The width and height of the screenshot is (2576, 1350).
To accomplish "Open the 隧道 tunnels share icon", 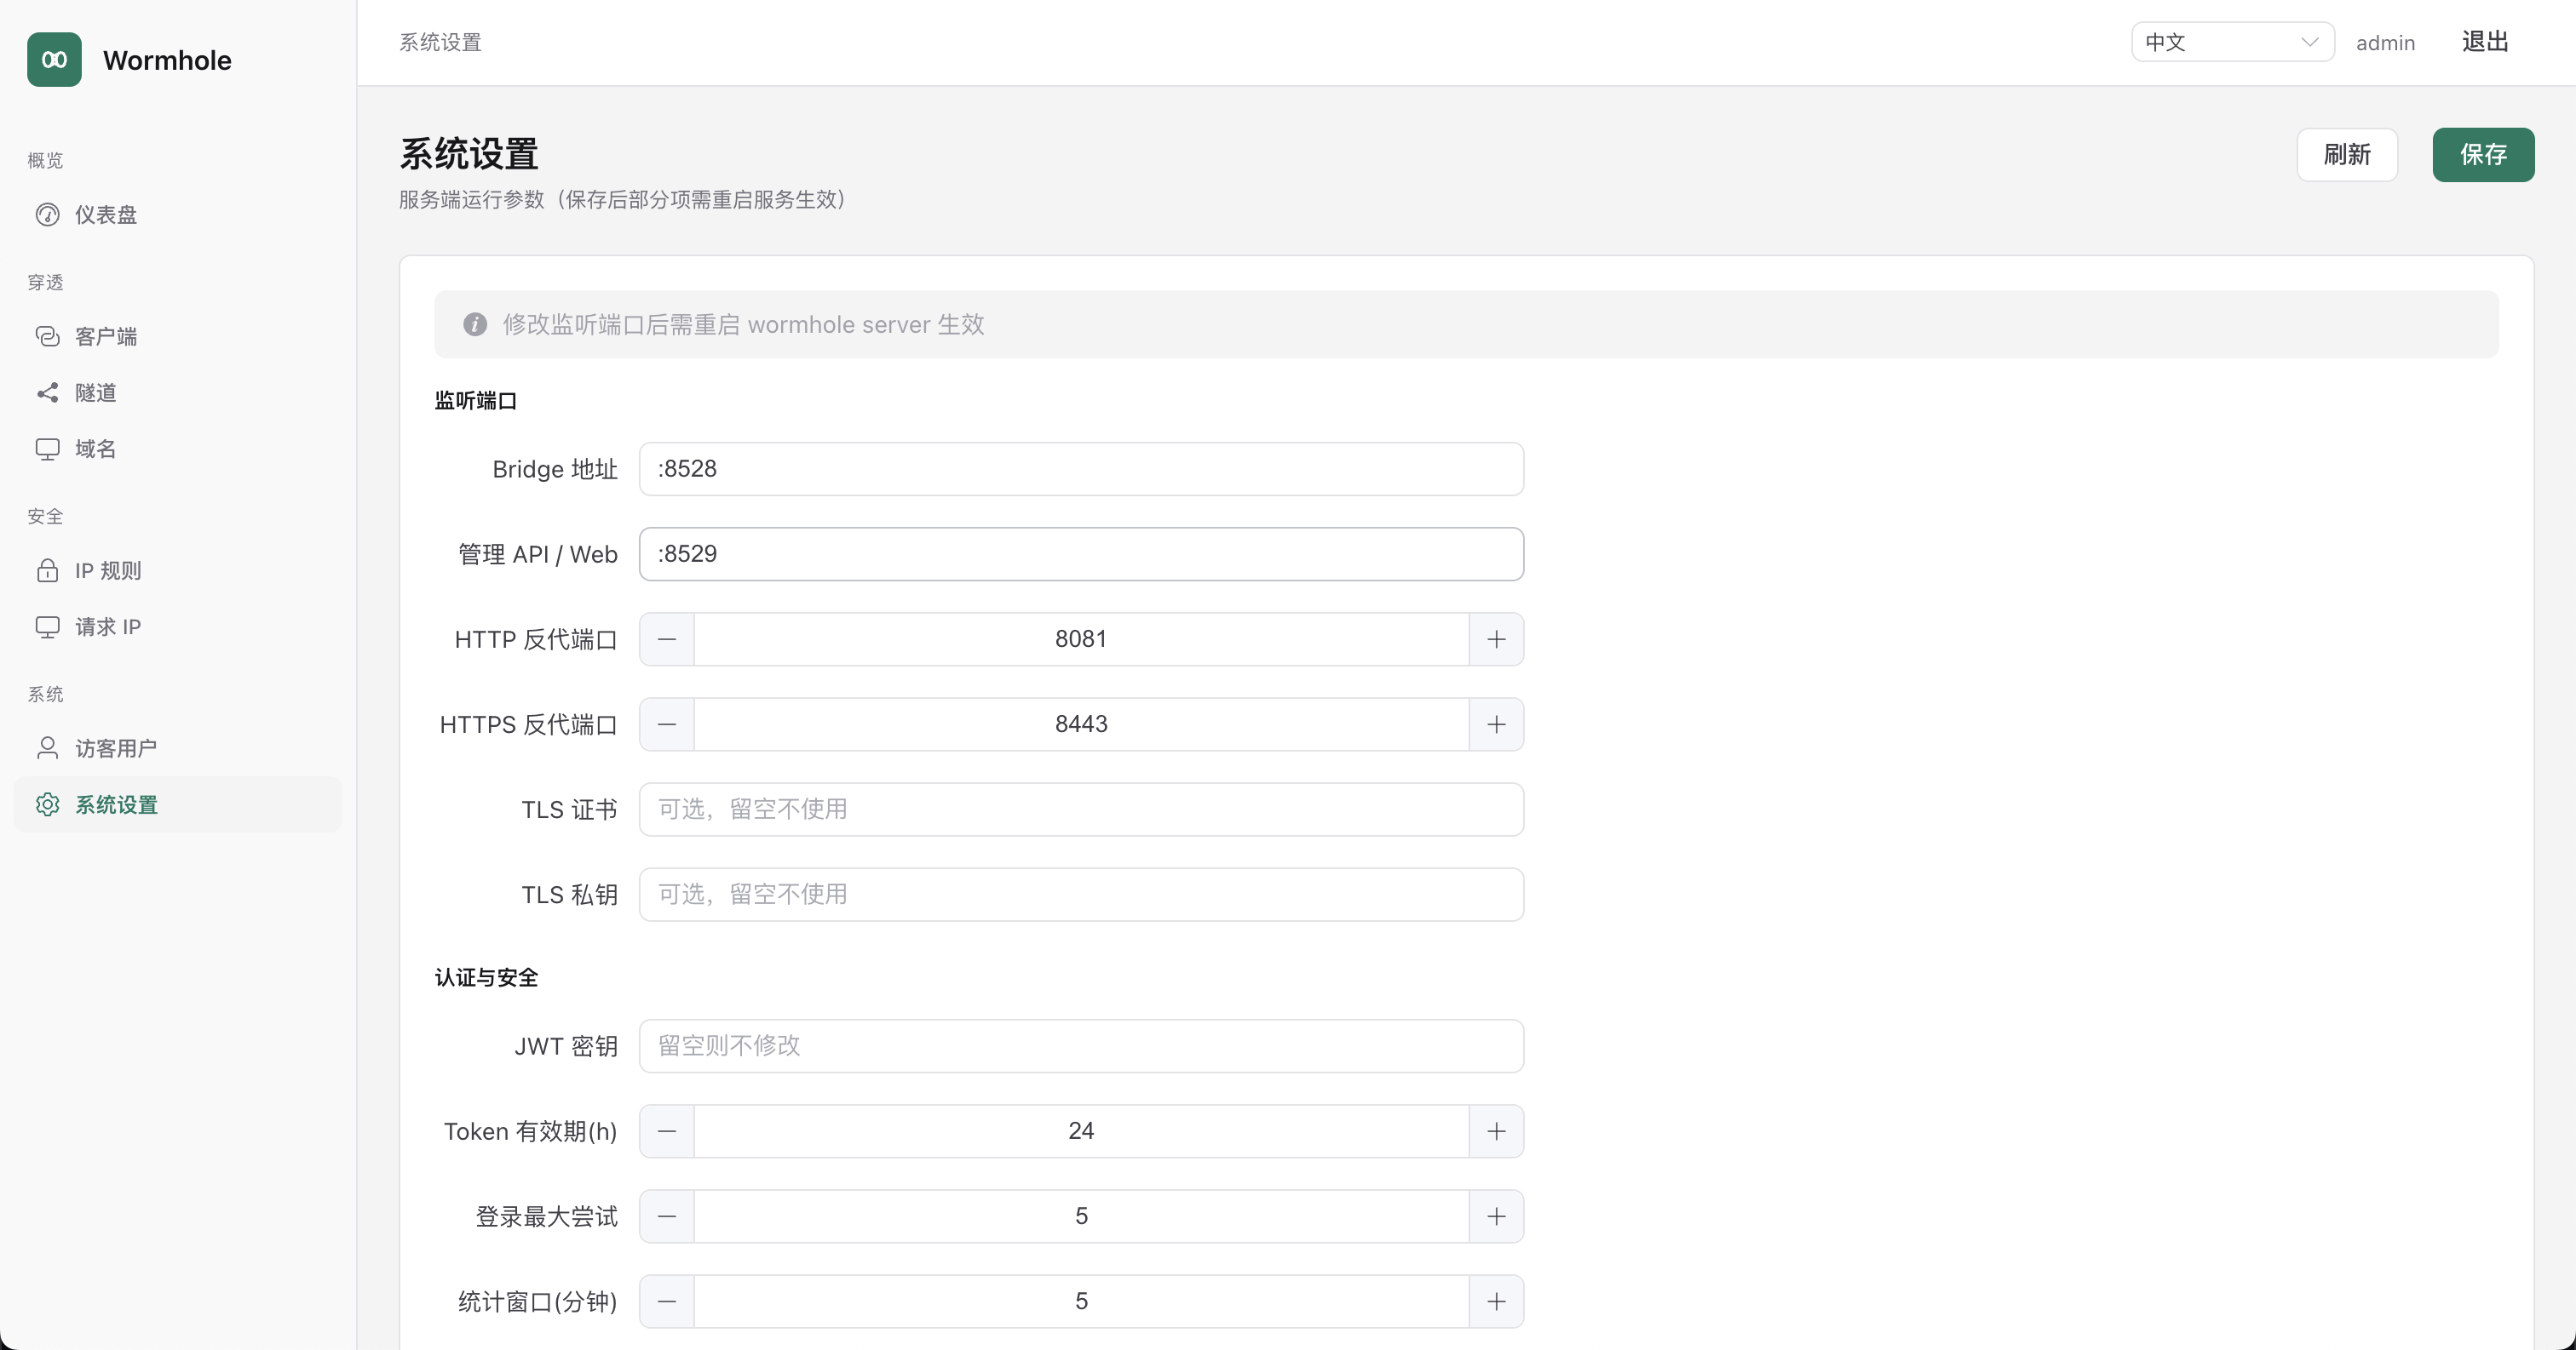I will click(x=47, y=392).
